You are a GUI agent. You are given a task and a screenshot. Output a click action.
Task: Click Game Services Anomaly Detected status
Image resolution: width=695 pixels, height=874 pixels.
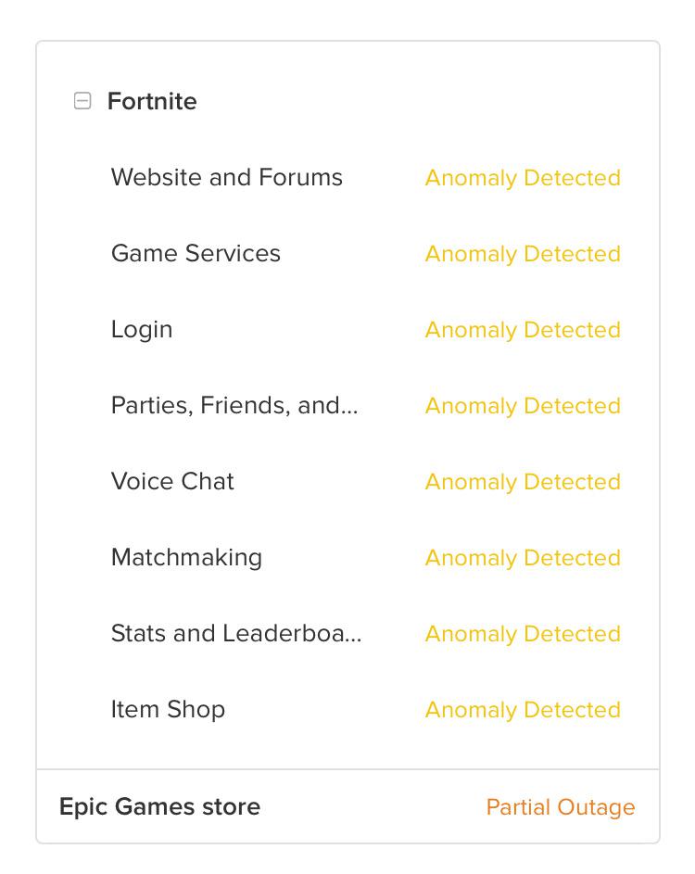[523, 254]
